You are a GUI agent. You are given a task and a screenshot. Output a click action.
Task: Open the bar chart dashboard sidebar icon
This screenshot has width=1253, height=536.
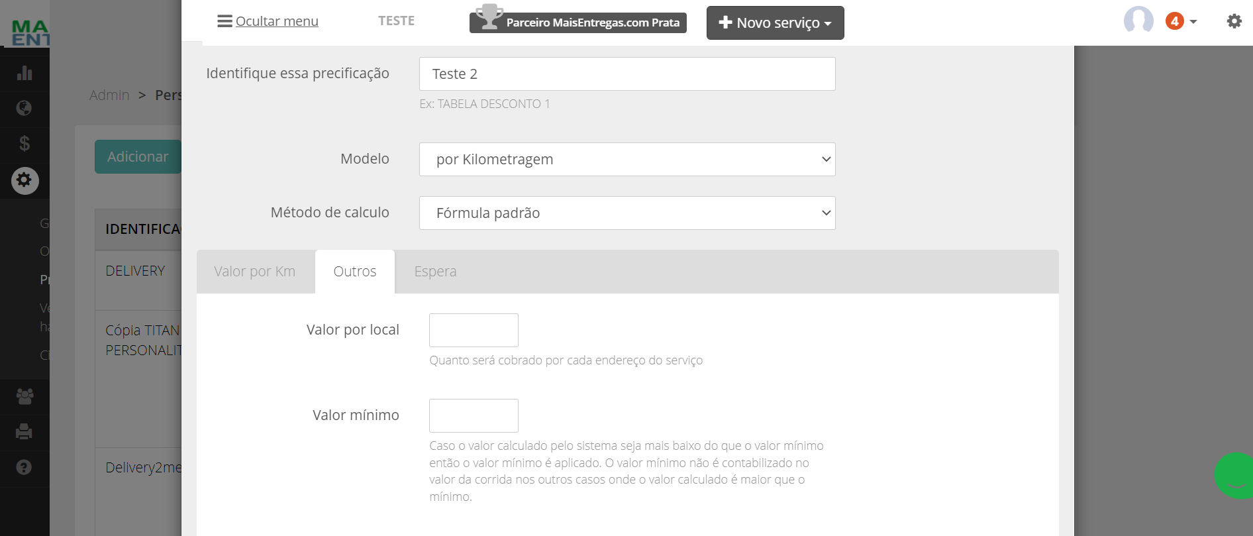(x=25, y=73)
